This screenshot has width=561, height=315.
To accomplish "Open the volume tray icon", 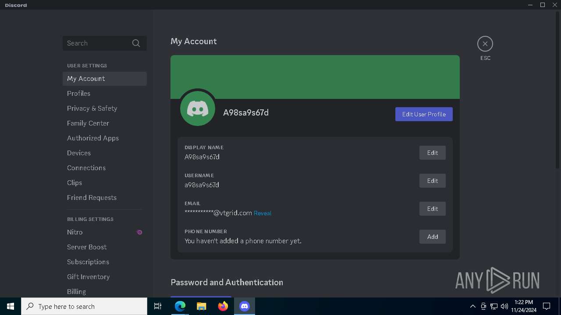I will click(504, 306).
